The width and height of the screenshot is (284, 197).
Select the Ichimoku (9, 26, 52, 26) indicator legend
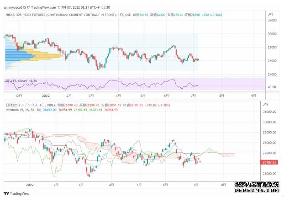(x=24, y=110)
